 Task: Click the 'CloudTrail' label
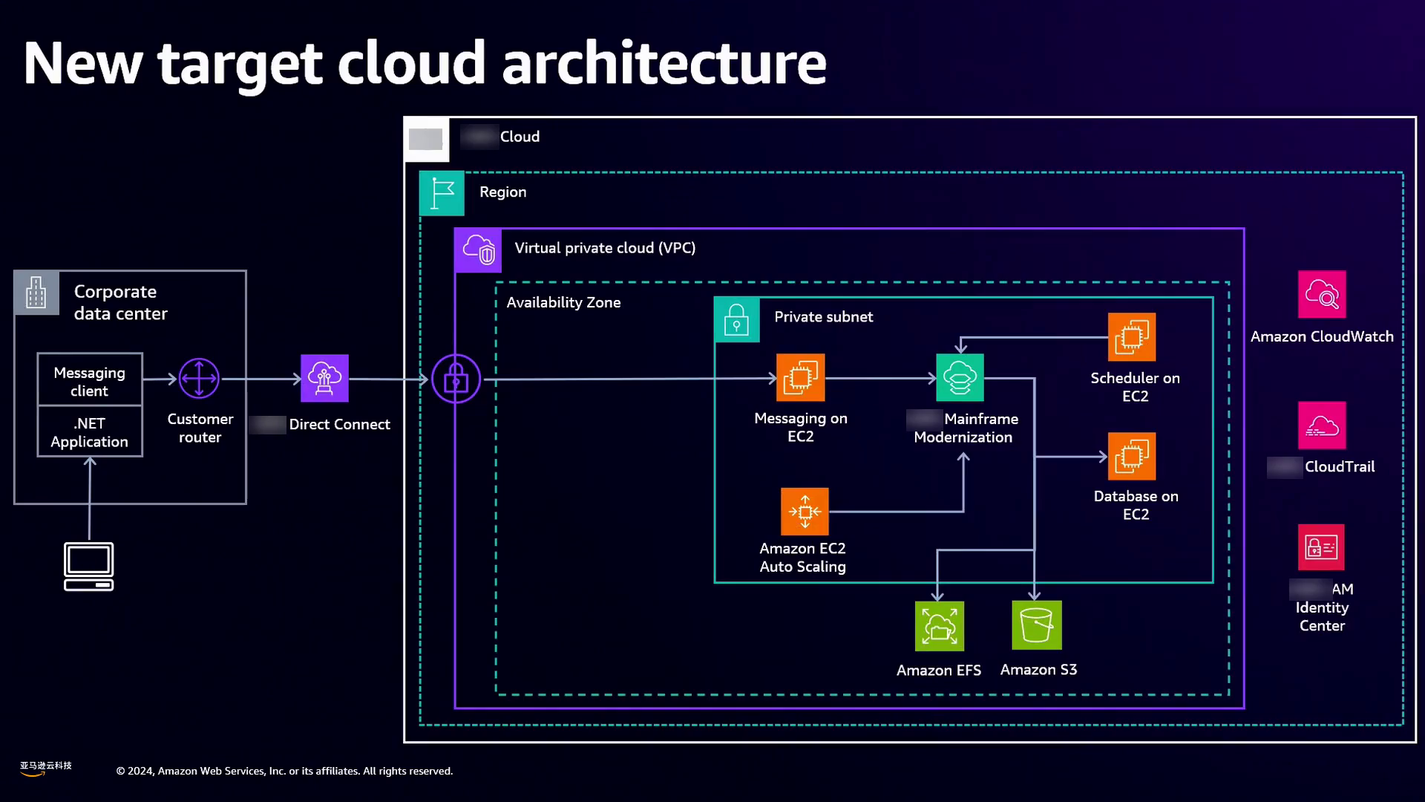click(1340, 467)
